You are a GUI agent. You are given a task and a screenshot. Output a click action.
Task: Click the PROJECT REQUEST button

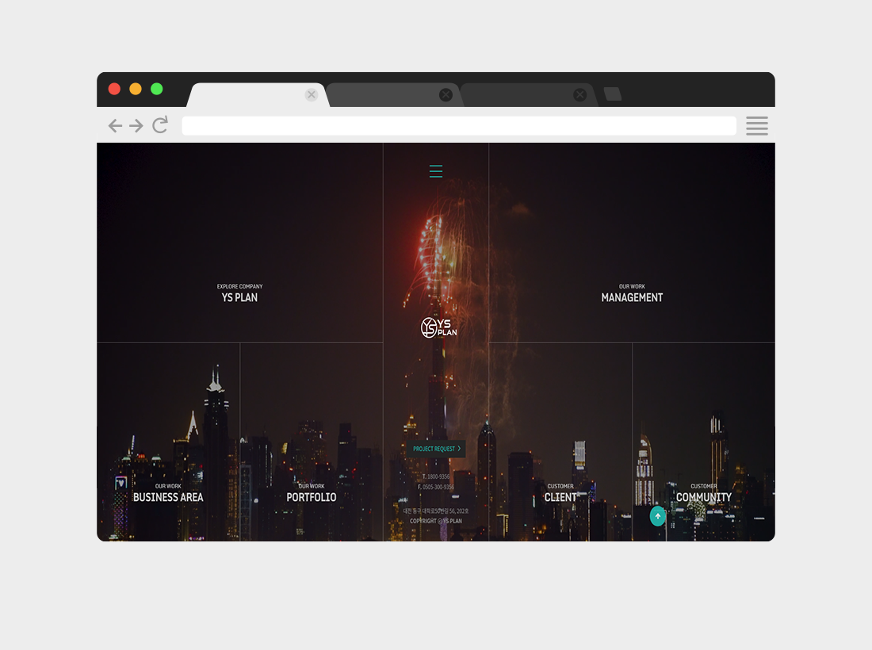(x=437, y=449)
